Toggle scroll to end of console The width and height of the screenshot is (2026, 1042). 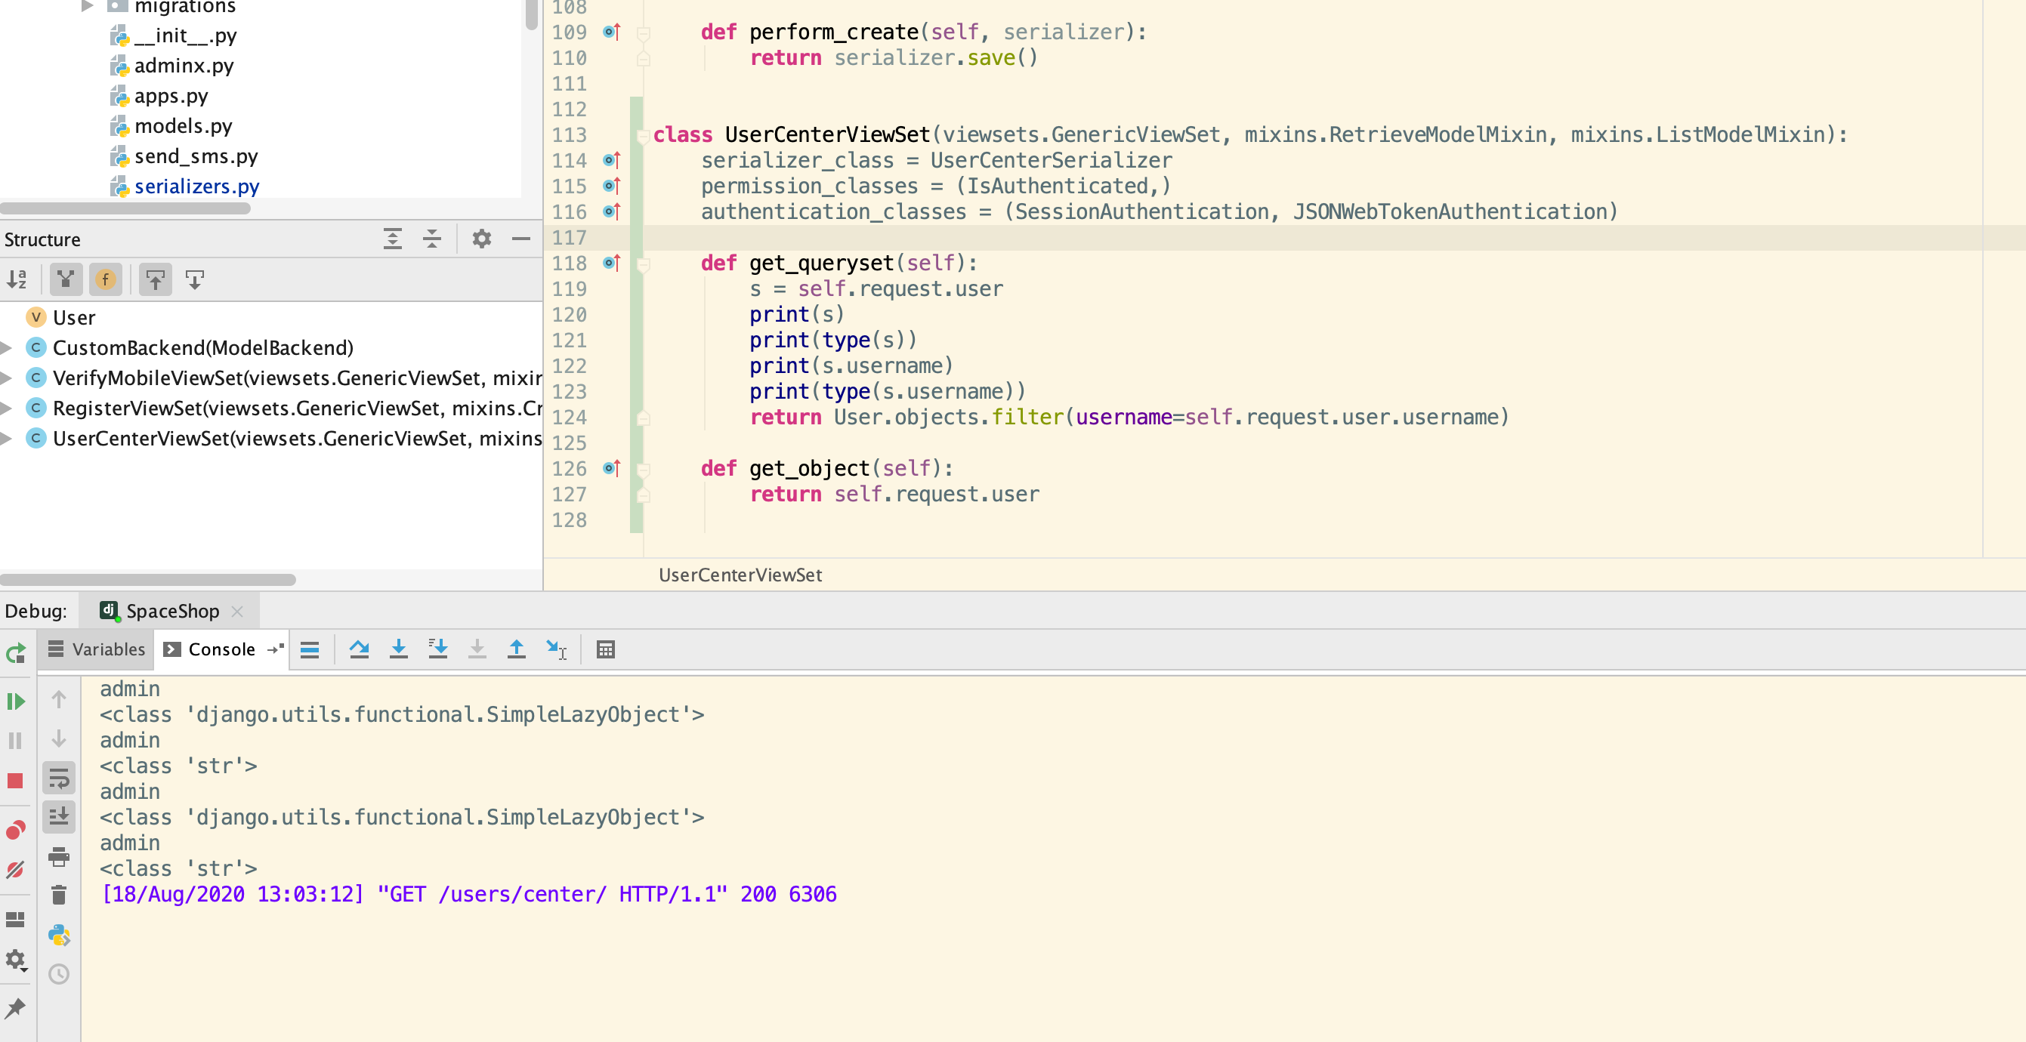(x=59, y=817)
